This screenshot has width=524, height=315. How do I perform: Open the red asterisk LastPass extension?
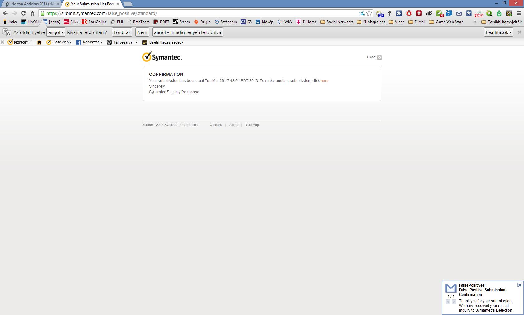click(419, 13)
